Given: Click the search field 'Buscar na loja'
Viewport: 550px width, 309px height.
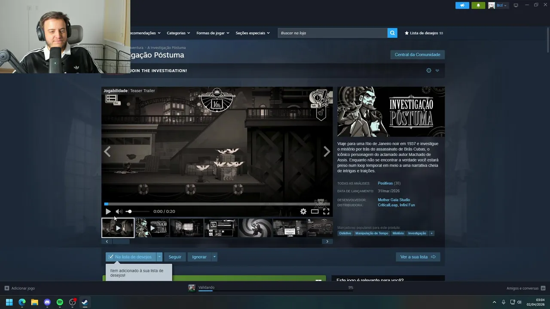Looking at the screenshot, I should pos(333,33).
